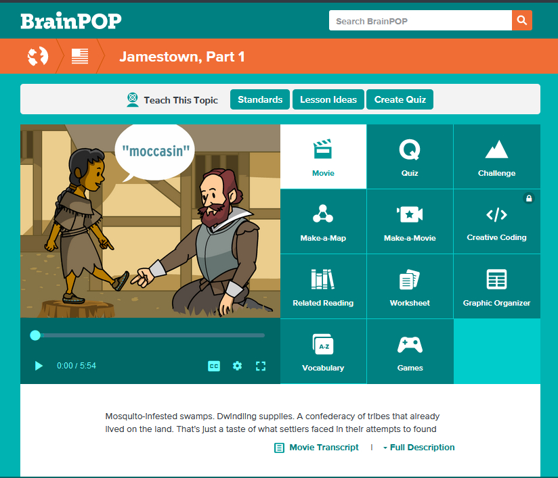
Task: Click the Search BrainPOP input field
Action: point(421,20)
